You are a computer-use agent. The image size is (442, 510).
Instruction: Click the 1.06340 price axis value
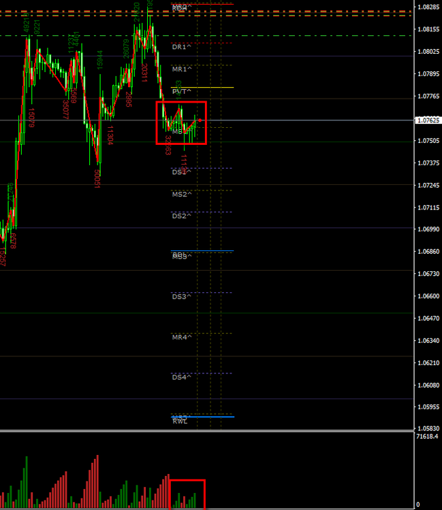coord(428,341)
